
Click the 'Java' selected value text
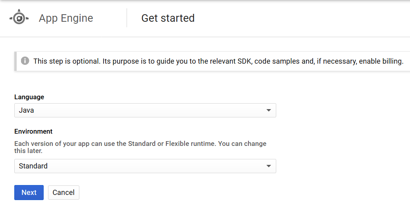coord(26,110)
